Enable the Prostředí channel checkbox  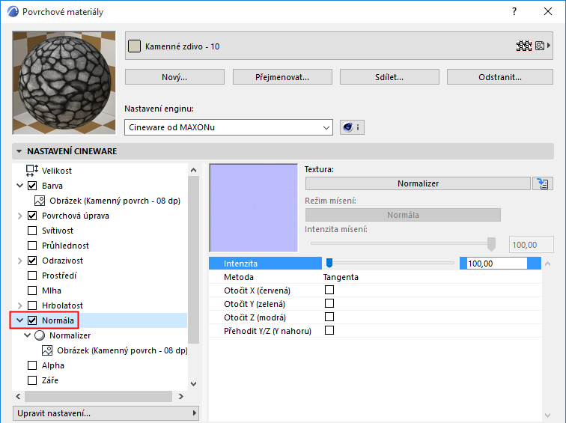click(32, 276)
